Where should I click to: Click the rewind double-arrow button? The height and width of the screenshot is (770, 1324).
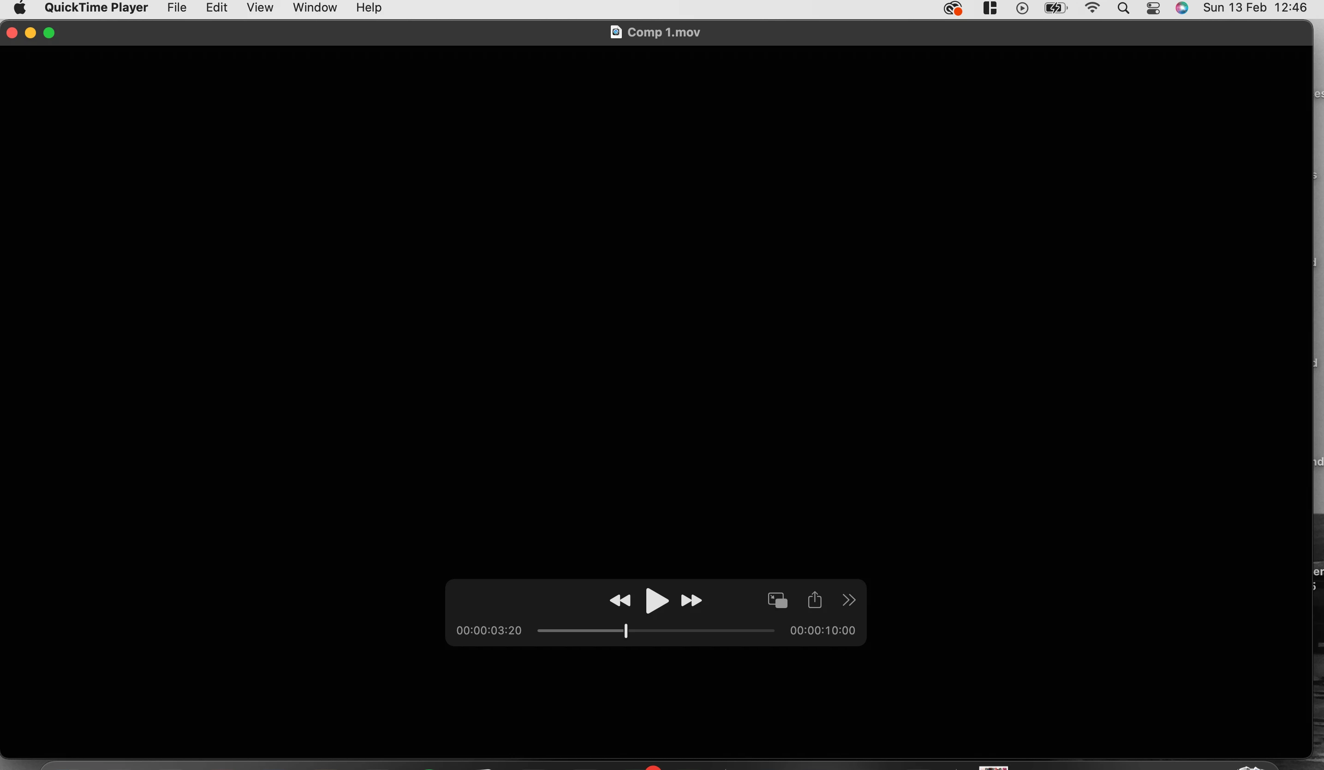point(620,600)
